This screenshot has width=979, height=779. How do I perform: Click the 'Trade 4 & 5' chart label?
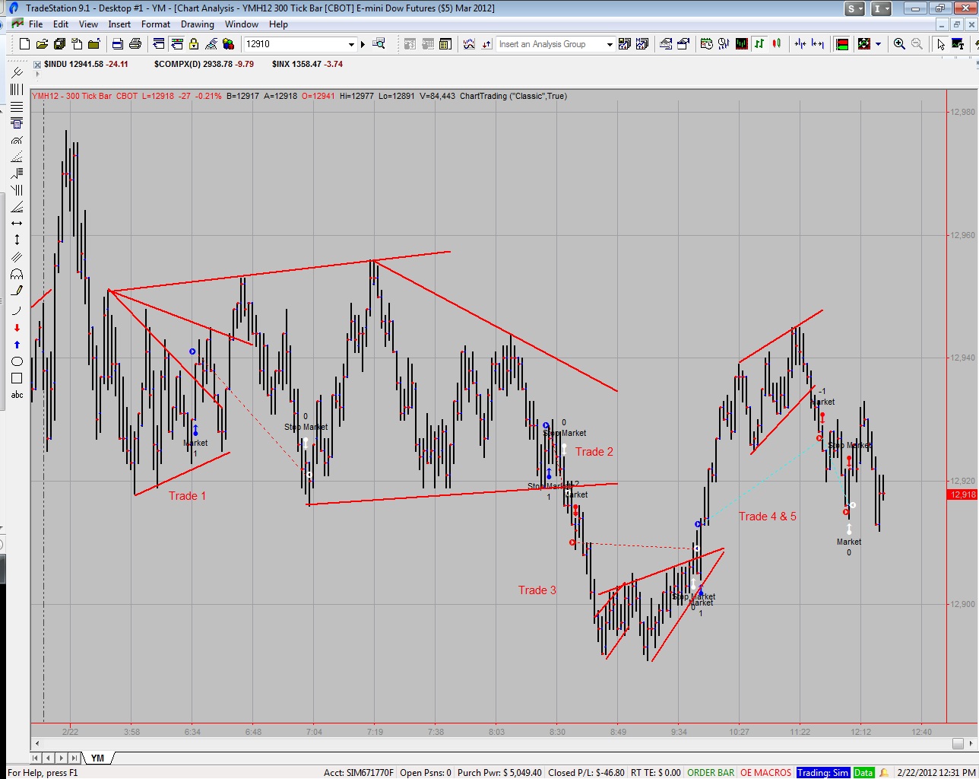[768, 517]
